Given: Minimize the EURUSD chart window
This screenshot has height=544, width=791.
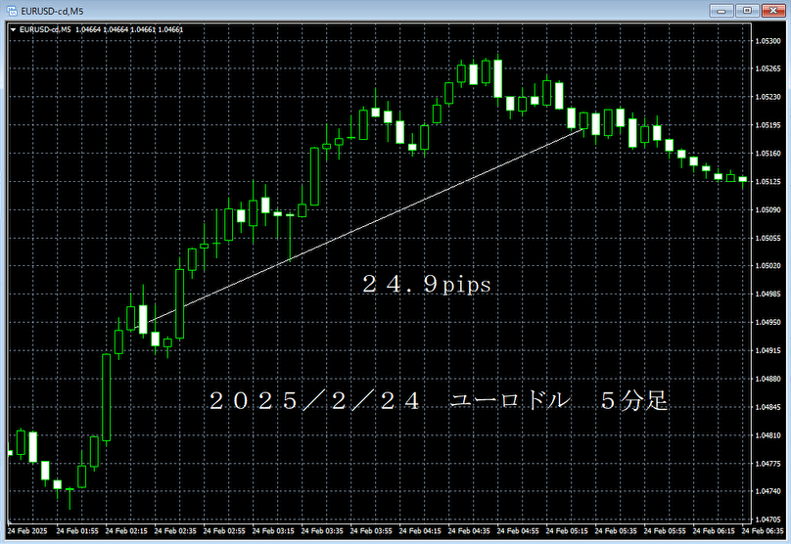Looking at the screenshot, I should [721, 11].
